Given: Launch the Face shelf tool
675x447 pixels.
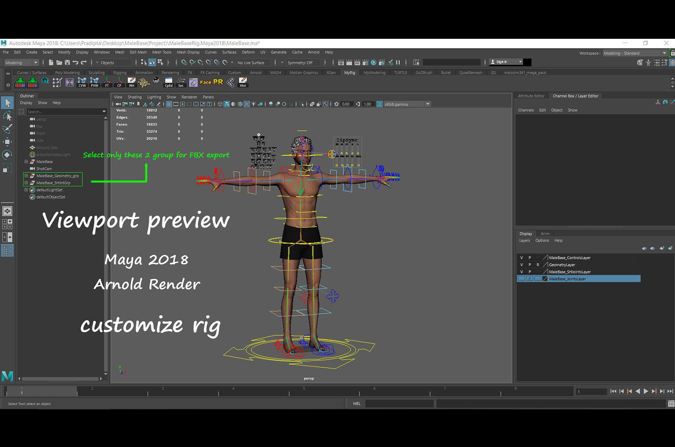Looking at the screenshot, I should (x=205, y=82).
